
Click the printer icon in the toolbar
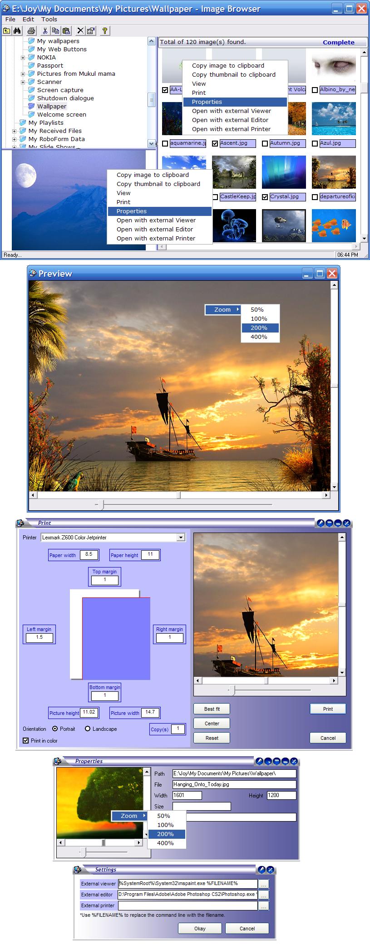click(31, 31)
